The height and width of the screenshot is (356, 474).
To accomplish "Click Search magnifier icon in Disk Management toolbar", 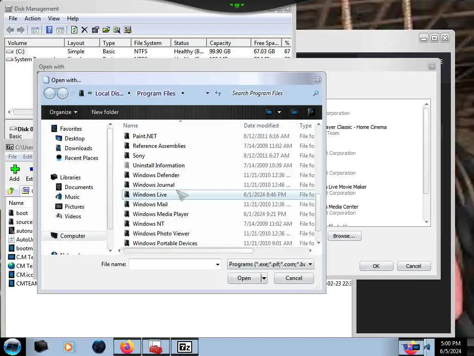I will pyautogui.click(x=117, y=30).
